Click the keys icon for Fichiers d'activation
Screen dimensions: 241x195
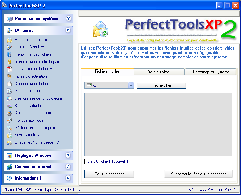[9, 76]
